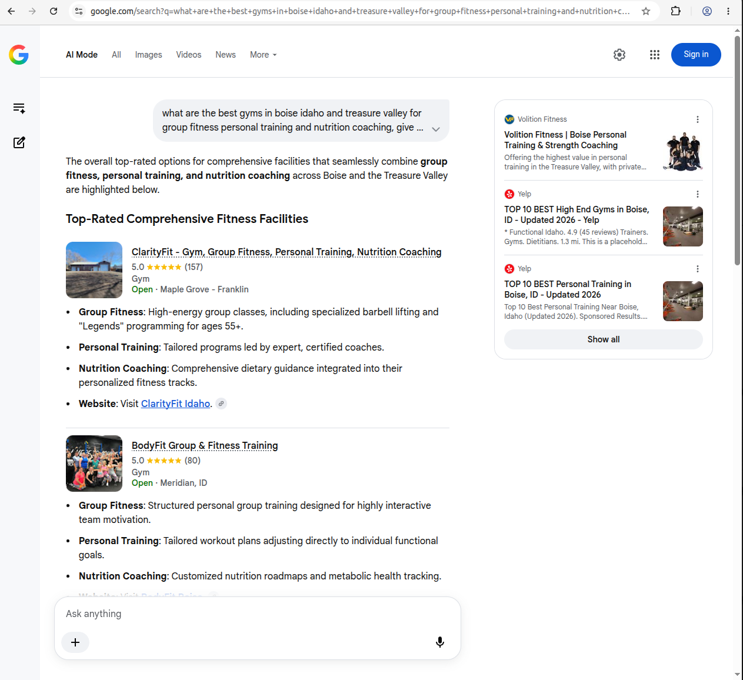Click Show all sources button
Screen dimensions: 743x680
click(604, 339)
